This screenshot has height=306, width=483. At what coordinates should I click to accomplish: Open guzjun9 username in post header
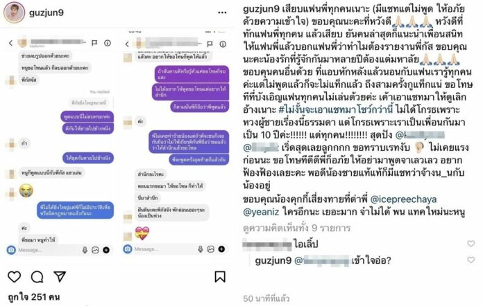[x=46, y=12]
